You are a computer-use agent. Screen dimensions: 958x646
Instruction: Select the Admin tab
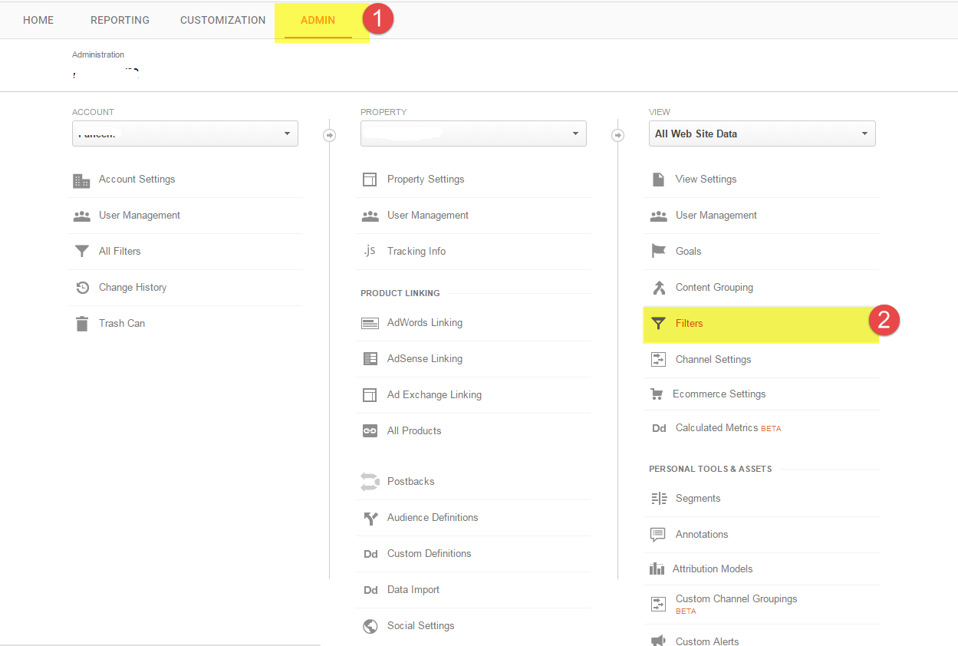click(x=318, y=20)
